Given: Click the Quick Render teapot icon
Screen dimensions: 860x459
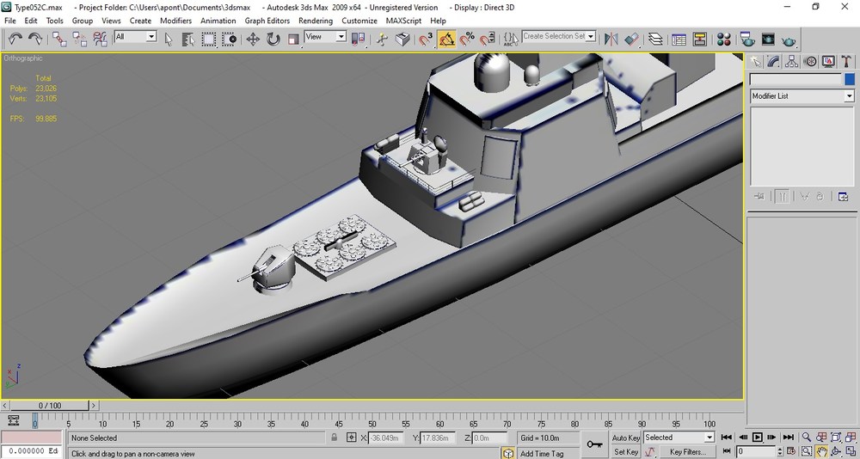Looking at the screenshot, I should point(789,40).
